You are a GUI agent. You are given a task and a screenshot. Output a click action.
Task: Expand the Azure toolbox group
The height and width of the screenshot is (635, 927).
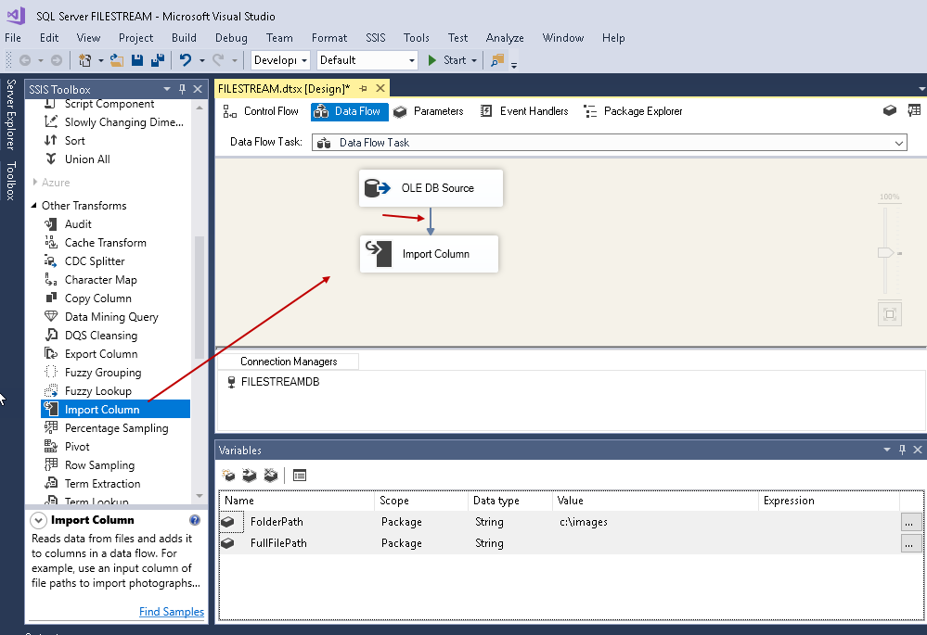[x=35, y=183]
